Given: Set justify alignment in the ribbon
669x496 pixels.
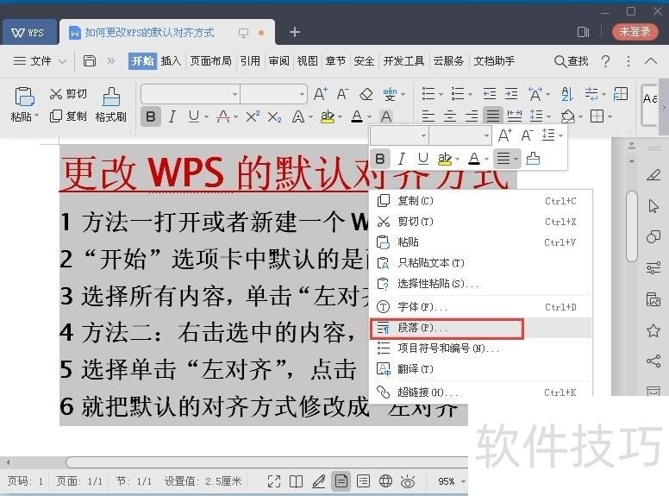Looking at the screenshot, I should [x=493, y=116].
